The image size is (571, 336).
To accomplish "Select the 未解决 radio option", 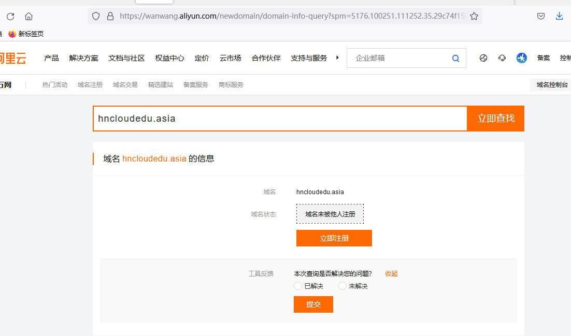I will [342, 286].
